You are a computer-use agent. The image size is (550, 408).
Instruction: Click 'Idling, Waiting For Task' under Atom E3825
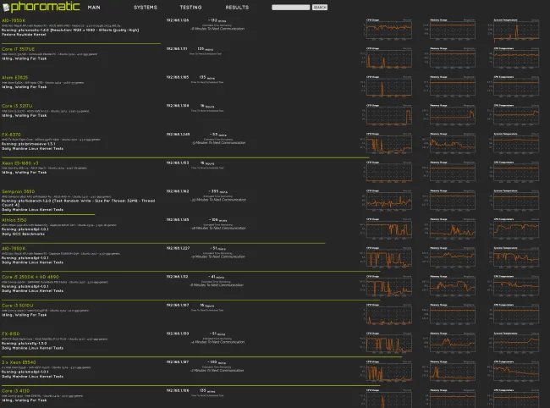pos(25,87)
